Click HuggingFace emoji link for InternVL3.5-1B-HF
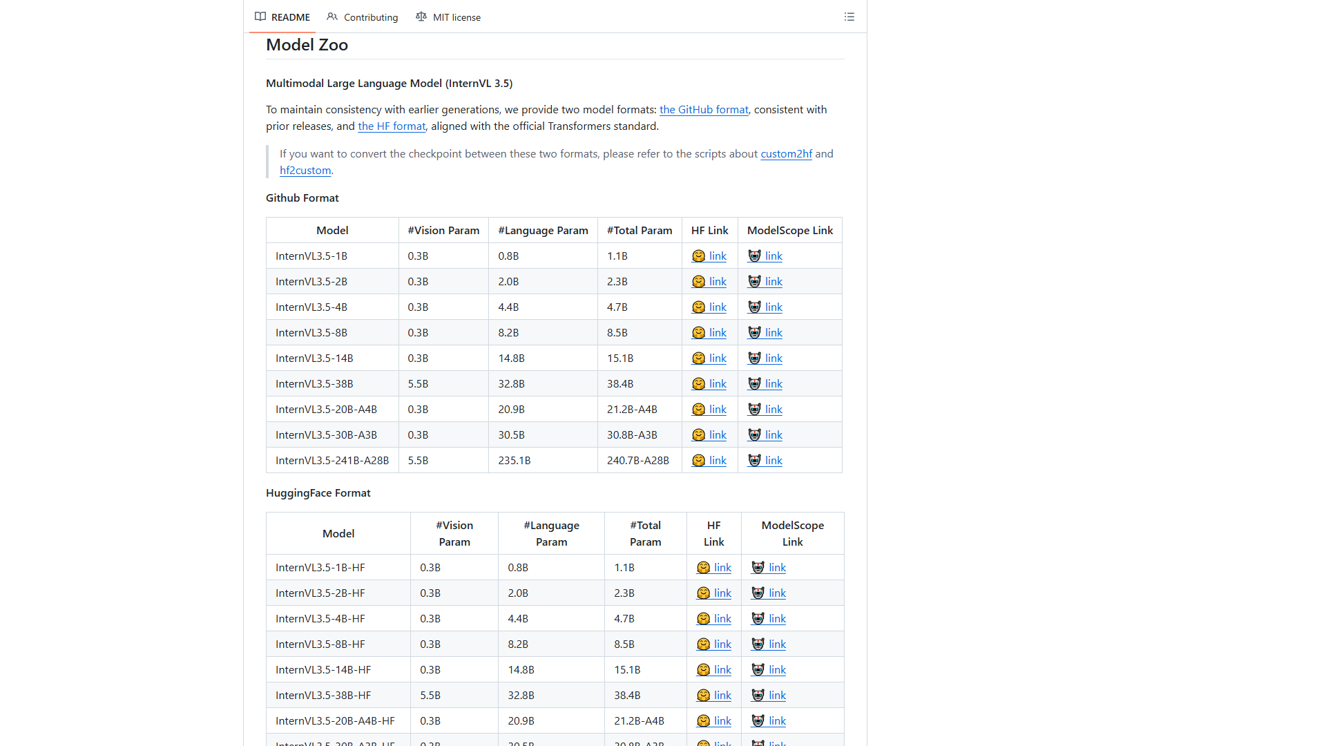The image size is (1326, 746). point(714,567)
